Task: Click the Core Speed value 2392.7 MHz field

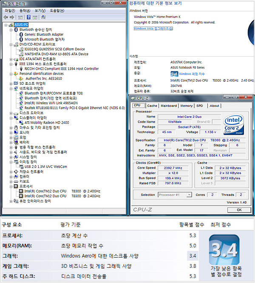Action: coord(173,168)
